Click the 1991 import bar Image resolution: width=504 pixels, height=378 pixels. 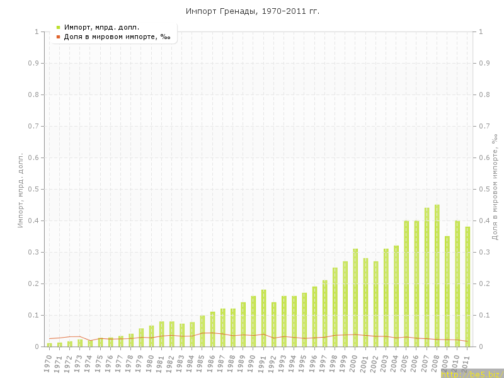coord(263,318)
